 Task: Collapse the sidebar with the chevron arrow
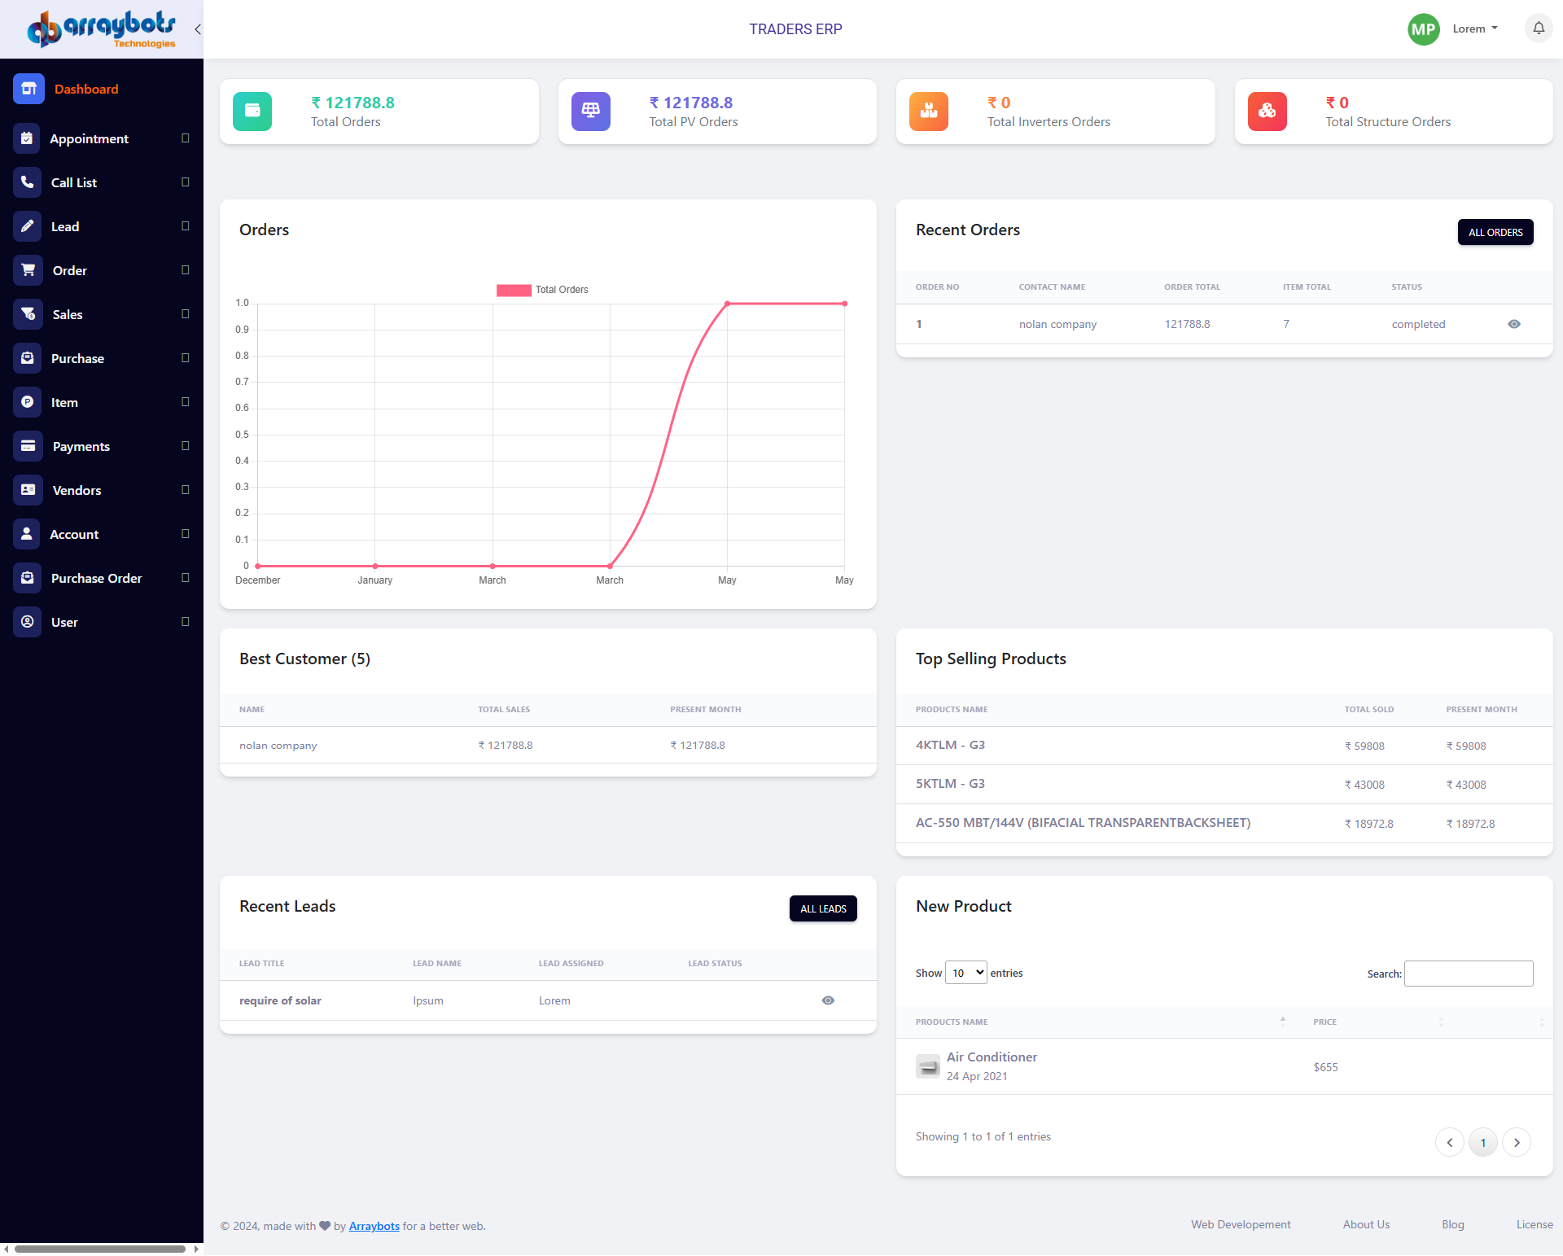197,29
